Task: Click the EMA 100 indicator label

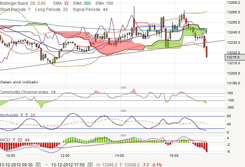Action: tap(104, 3)
